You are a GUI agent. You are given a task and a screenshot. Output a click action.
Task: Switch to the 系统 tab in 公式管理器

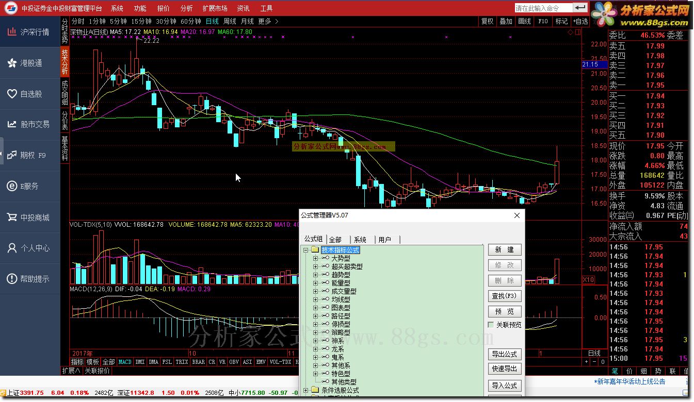pyautogui.click(x=363, y=240)
